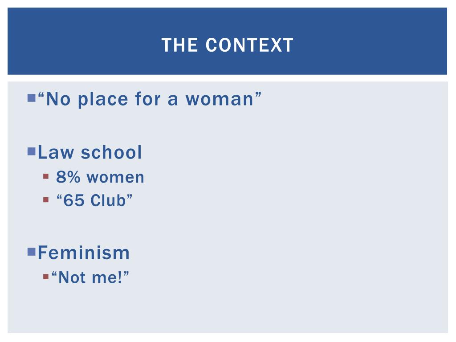Click the red bullet beside "65 Club"
Screen dimensions: 456x342
tap(46, 199)
